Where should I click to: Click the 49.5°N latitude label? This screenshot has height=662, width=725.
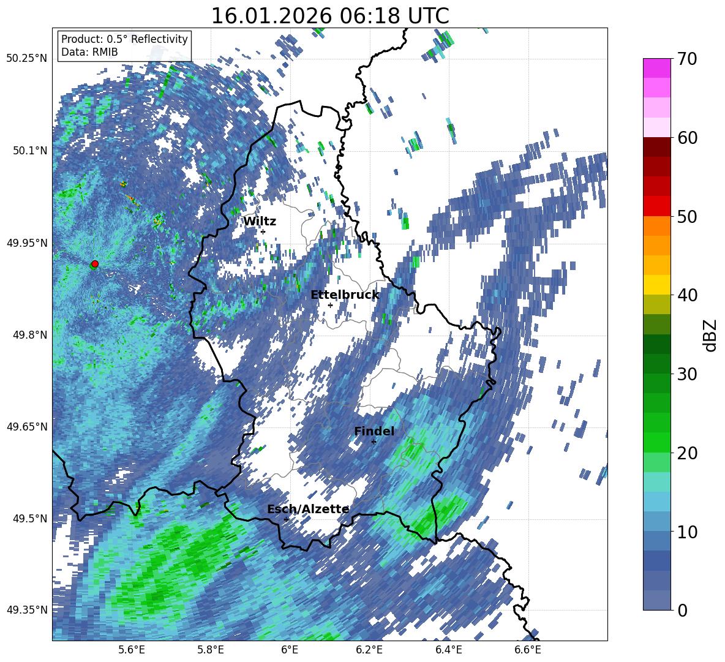pyautogui.click(x=29, y=518)
